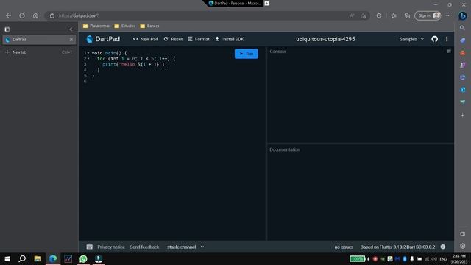Open the Outlook icon in Edge sidebar
Image resolution: width=471 pixels, height=265 pixels.
463,90
